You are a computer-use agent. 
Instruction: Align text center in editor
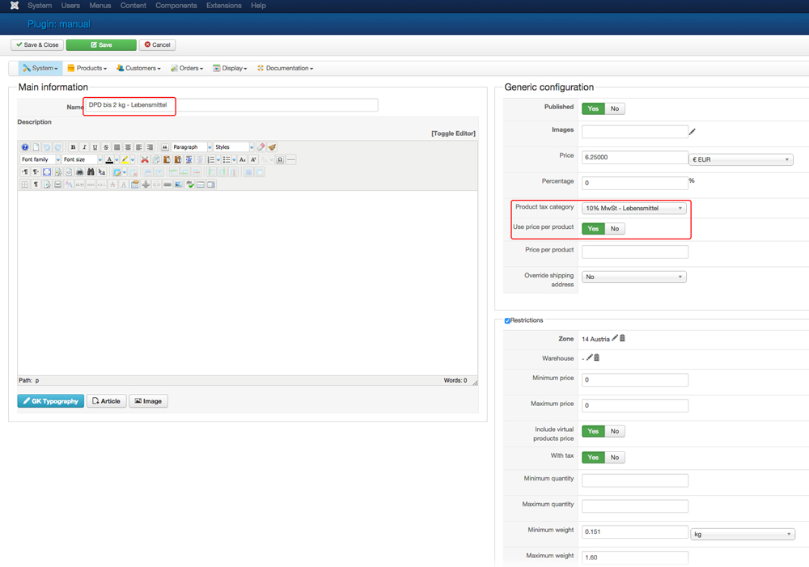[128, 147]
